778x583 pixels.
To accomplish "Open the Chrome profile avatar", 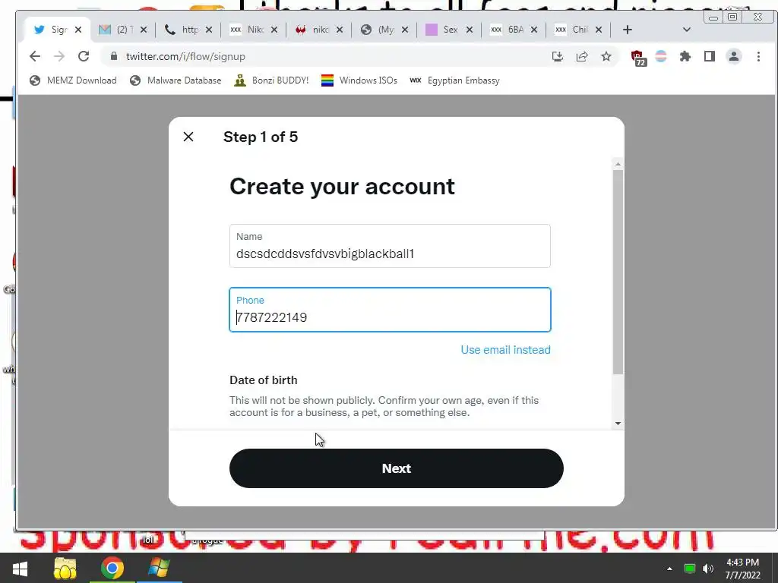I will [x=734, y=56].
